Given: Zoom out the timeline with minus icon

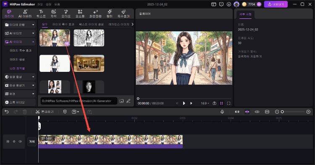Looking at the screenshot, I should click(277, 112).
